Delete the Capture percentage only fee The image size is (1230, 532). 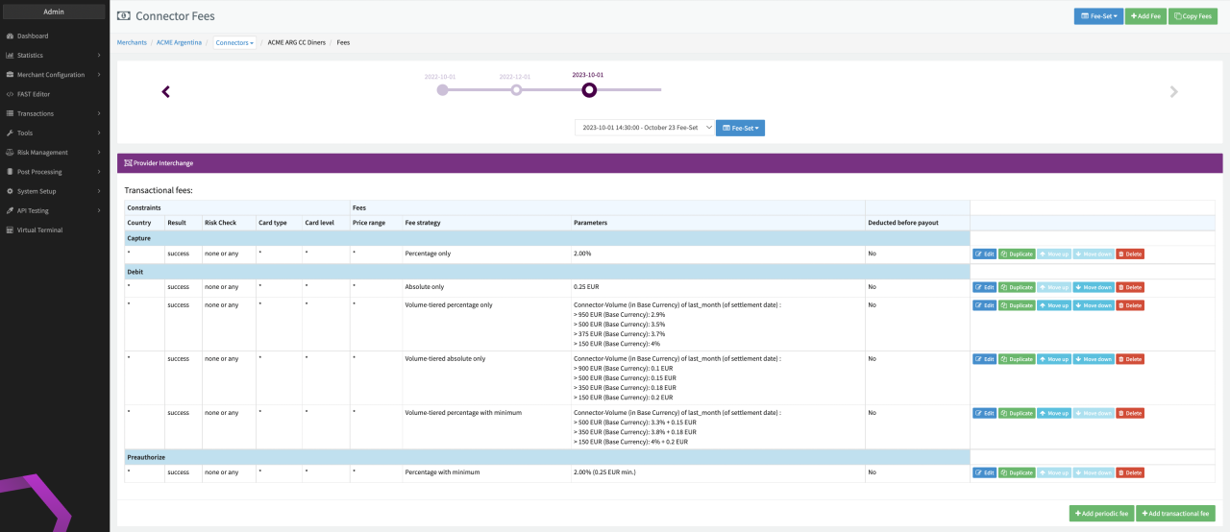click(1130, 254)
